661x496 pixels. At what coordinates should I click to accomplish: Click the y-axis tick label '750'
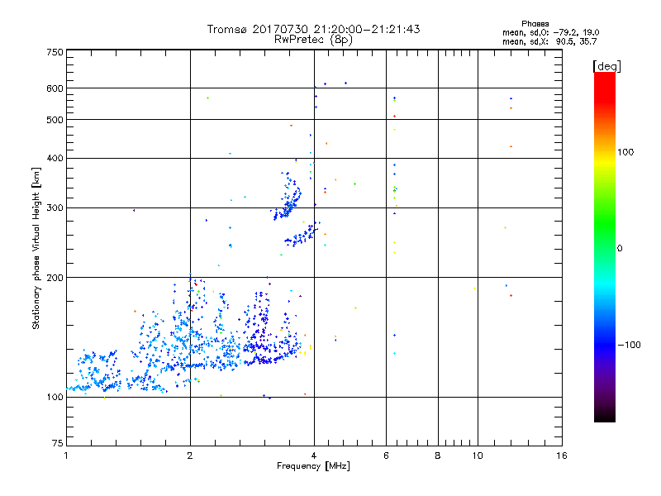click(x=55, y=52)
